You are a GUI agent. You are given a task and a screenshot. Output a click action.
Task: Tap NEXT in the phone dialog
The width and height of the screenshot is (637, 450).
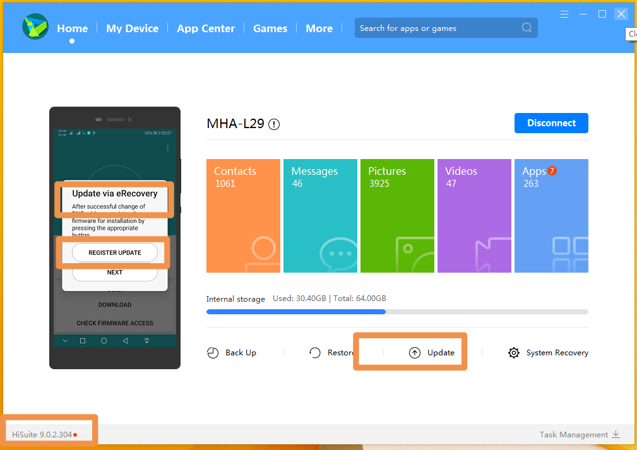point(115,272)
